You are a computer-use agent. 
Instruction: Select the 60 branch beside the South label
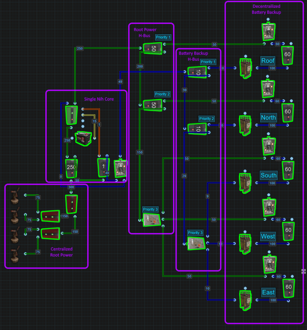pos(288,170)
